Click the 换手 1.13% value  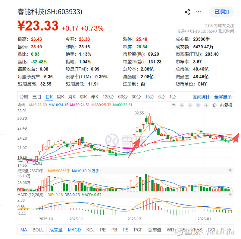pos(85,54)
